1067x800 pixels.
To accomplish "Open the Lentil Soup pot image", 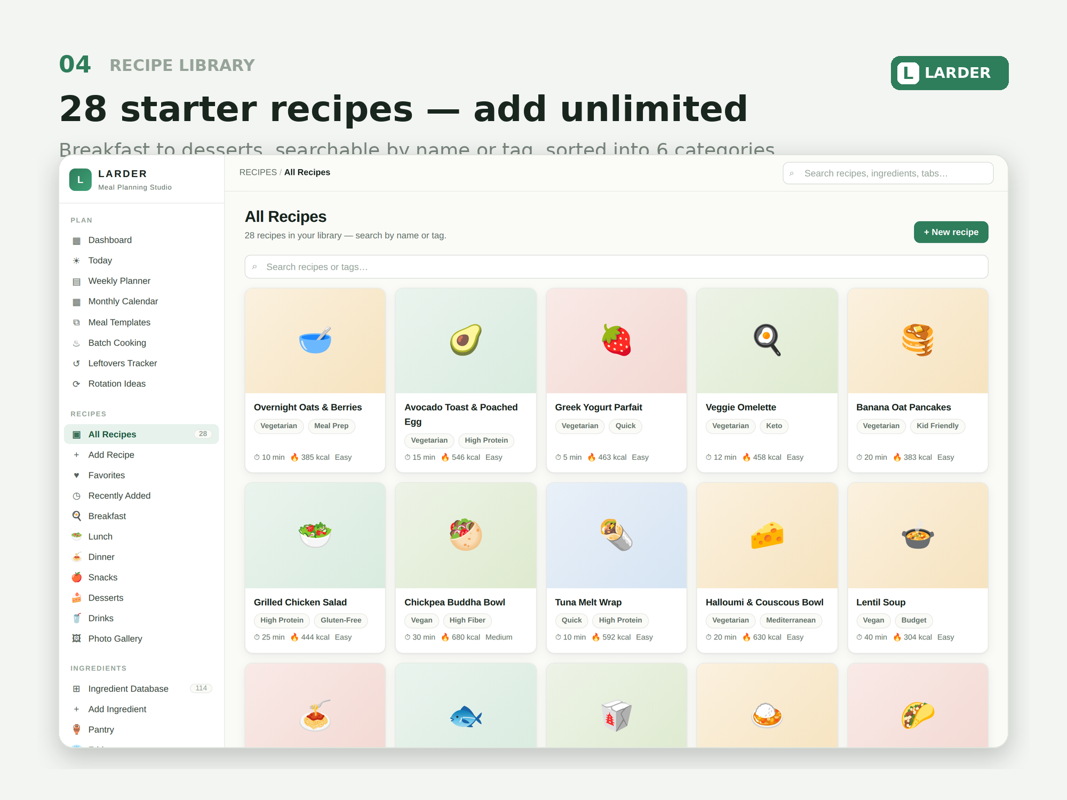I will [918, 535].
